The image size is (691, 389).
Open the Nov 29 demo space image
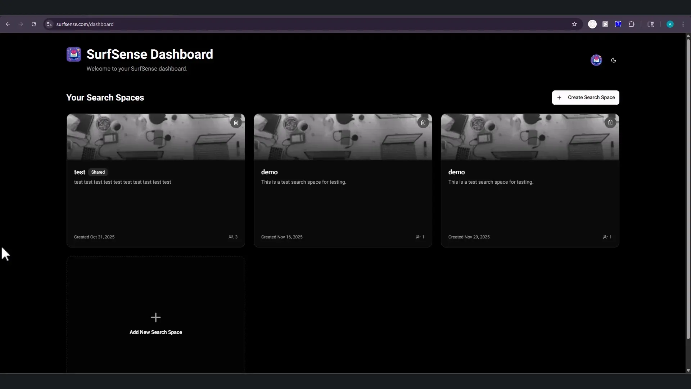click(x=530, y=137)
